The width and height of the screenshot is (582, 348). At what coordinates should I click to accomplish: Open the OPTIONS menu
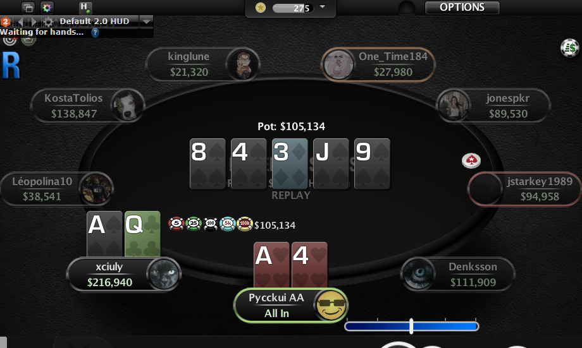[462, 8]
